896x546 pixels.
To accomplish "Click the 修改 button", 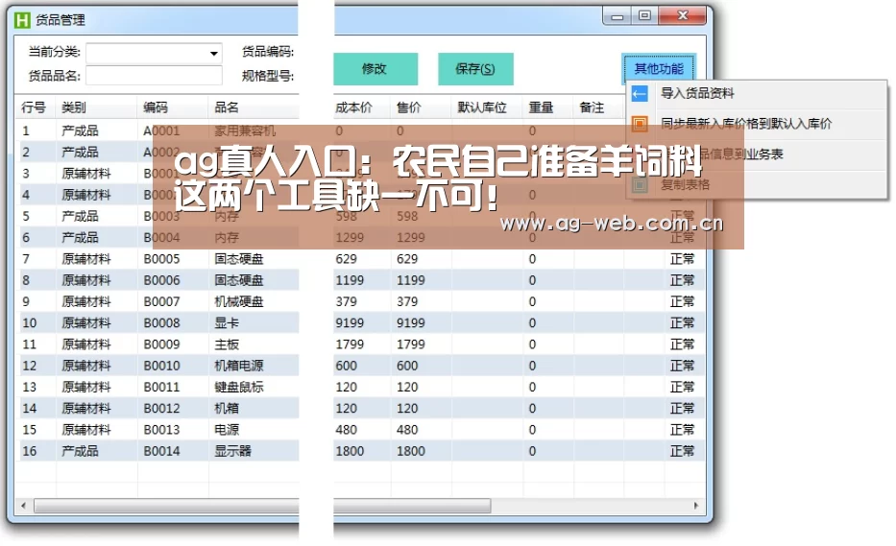I will tap(375, 69).
